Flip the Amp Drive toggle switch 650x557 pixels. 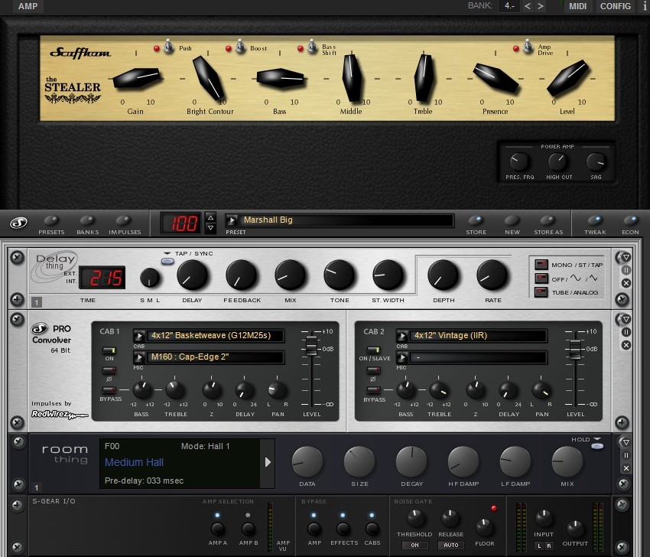[528, 47]
